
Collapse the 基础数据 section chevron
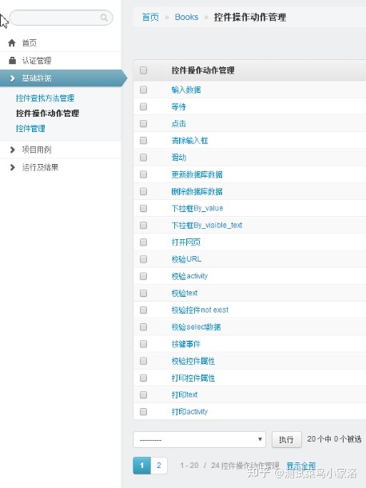tap(12, 78)
